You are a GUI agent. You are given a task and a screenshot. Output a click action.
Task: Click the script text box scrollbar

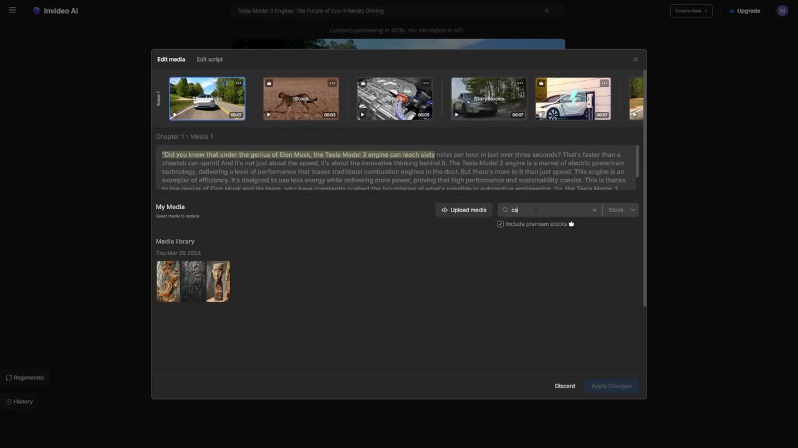pyautogui.click(x=637, y=161)
